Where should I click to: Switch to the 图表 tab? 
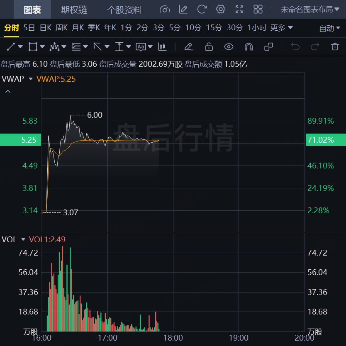coord(32,10)
